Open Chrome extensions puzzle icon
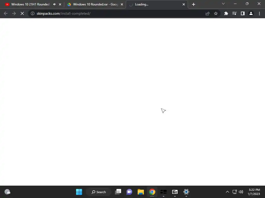The width and height of the screenshot is (265, 198). point(226,13)
